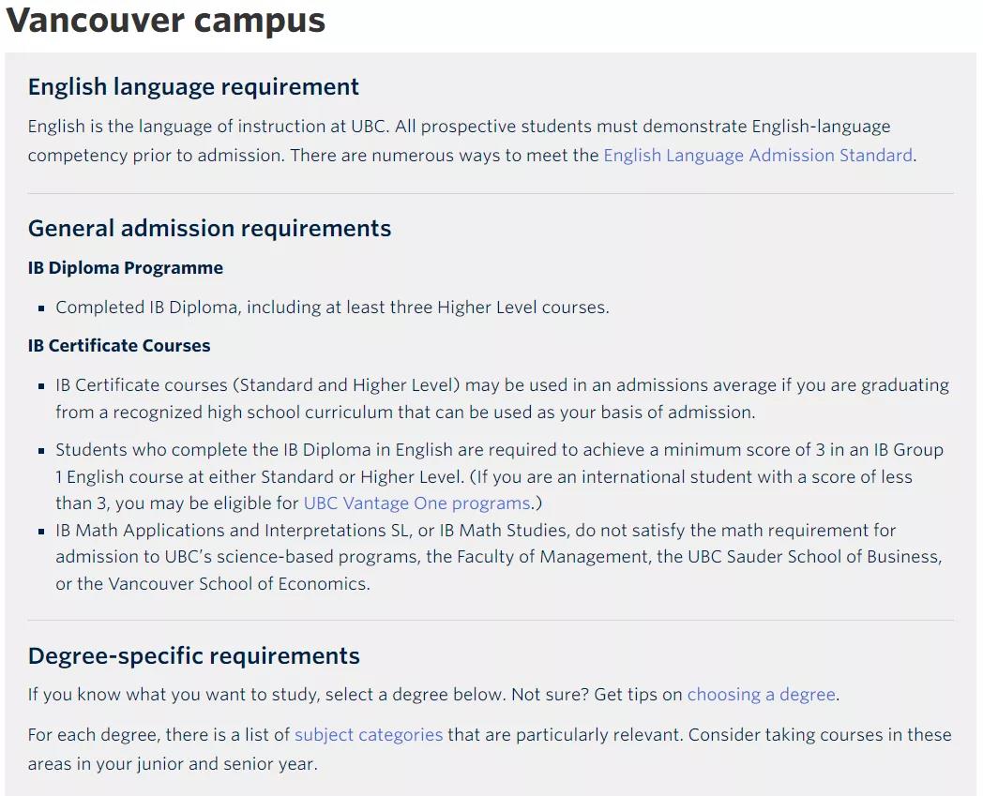Click the Vancouver campus page heading
Image resolution: width=983 pixels, height=796 pixels.
[x=165, y=21]
